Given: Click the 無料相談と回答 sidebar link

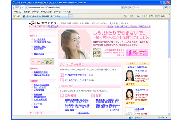Looking at the screenshot, I should 40,72.
